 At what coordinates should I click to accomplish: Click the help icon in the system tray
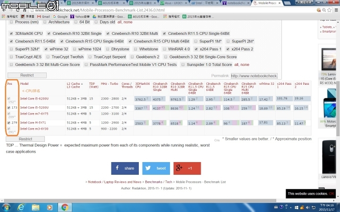coord(281,207)
